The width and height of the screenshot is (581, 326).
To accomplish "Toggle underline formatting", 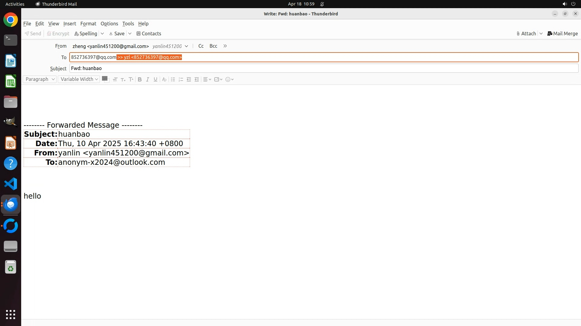I will (x=155, y=79).
